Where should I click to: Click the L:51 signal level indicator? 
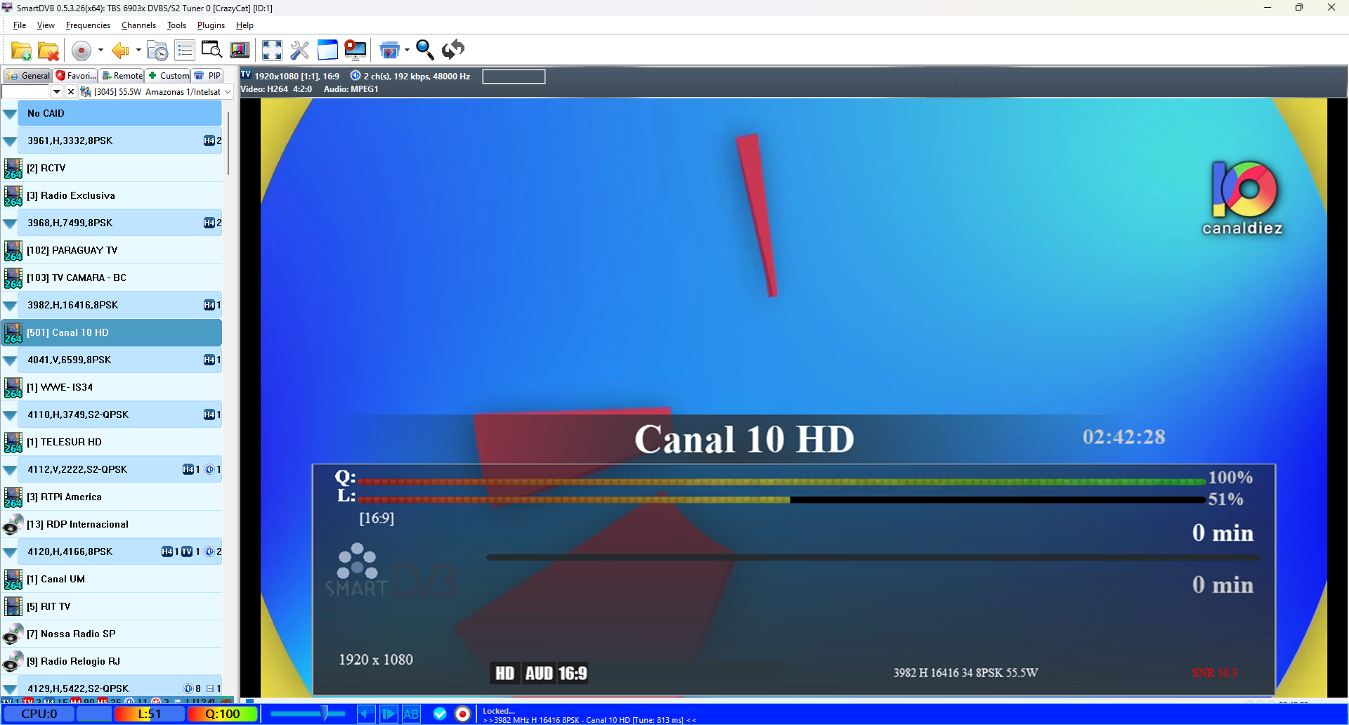pos(150,714)
